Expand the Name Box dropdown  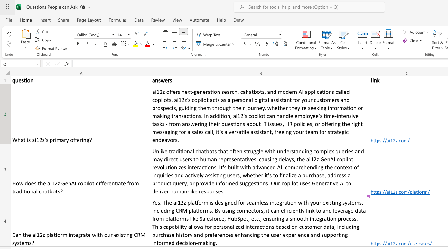[x=37, y=64]
